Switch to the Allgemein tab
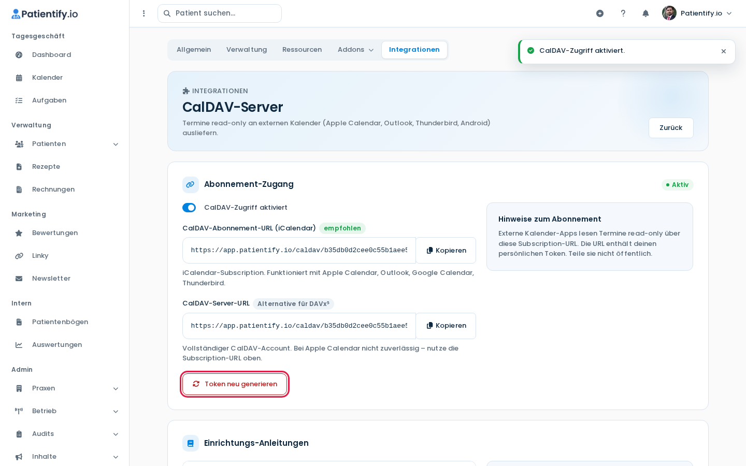The height and width of the screenshot is (466, 746). 194,50
